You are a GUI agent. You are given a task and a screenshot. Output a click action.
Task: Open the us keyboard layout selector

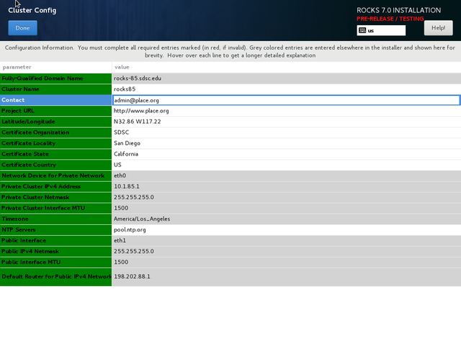pyautogui.click(x=381, y=30)
